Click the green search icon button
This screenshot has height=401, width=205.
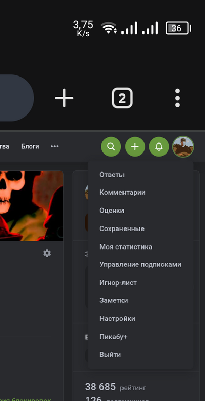click(x=111, y=146)
